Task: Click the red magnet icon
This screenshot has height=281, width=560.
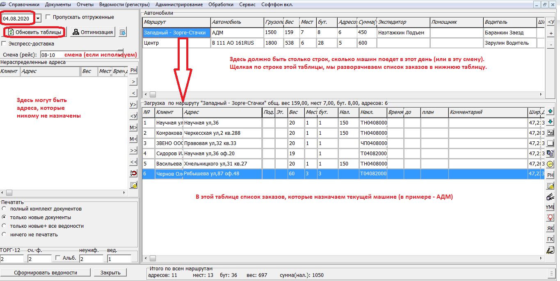Action: (133, 174)
